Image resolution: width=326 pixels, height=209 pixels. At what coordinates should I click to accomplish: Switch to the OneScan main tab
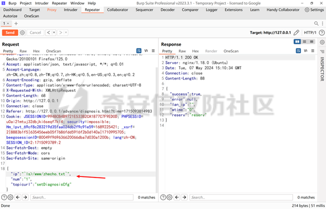click(31, 16)
